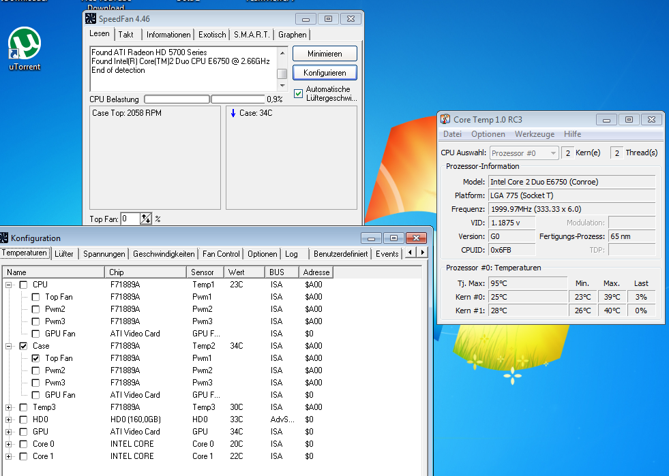Check Top Fan under CPU

(x=36, y=297)
